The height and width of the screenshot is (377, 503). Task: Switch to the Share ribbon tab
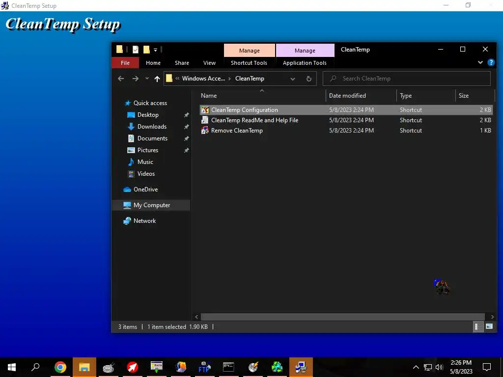click(x=182, y=63)
